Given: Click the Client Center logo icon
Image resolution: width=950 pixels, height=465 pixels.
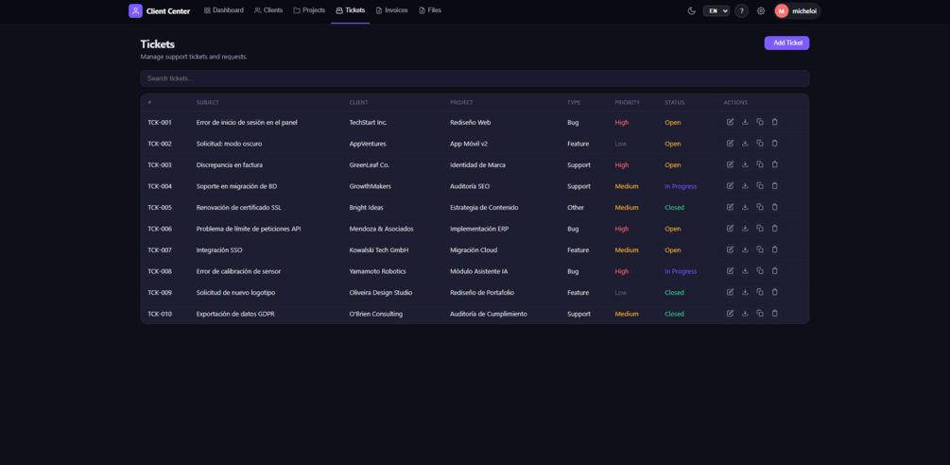Looking at the screenshot, I should [135, 11].
